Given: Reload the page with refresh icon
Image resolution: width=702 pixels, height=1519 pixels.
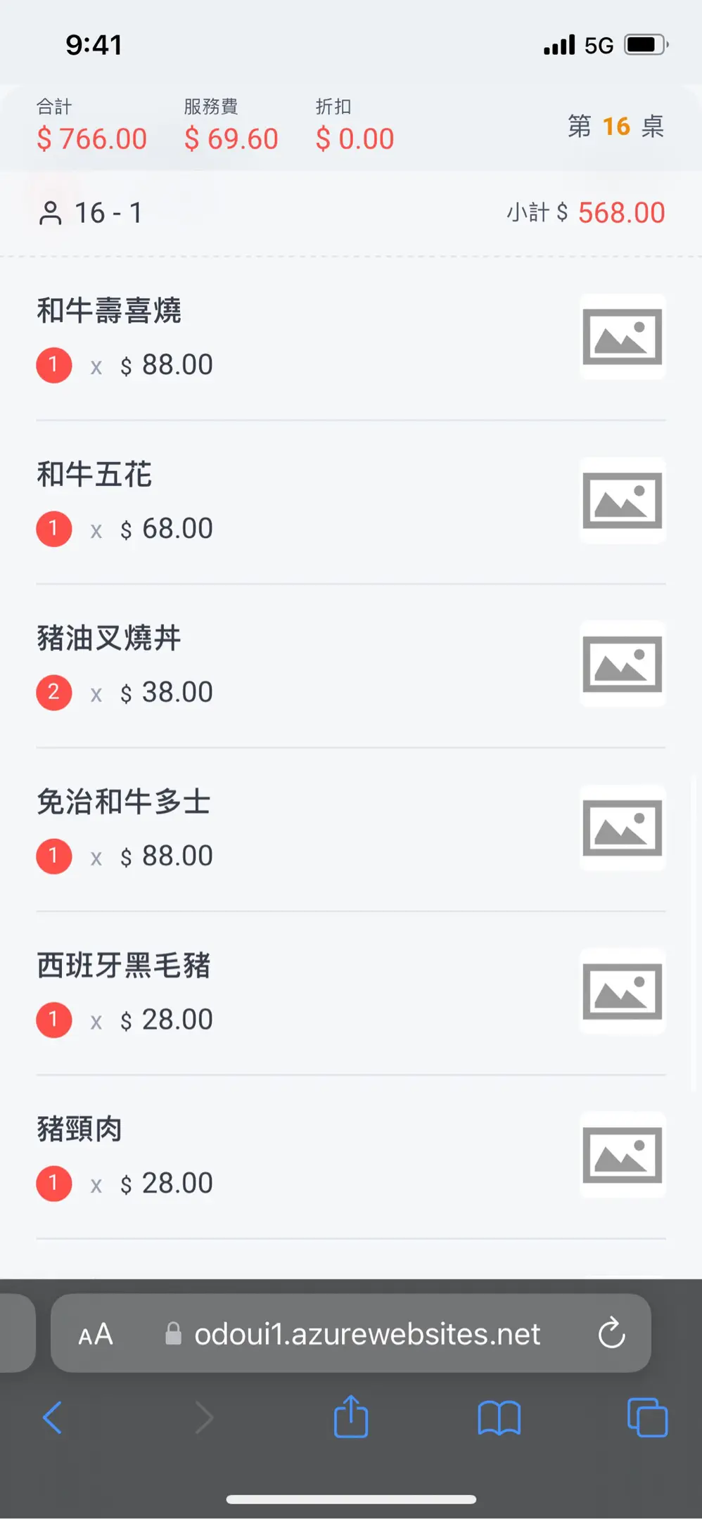Looking at the screenshot, I should pos(611,1333).
